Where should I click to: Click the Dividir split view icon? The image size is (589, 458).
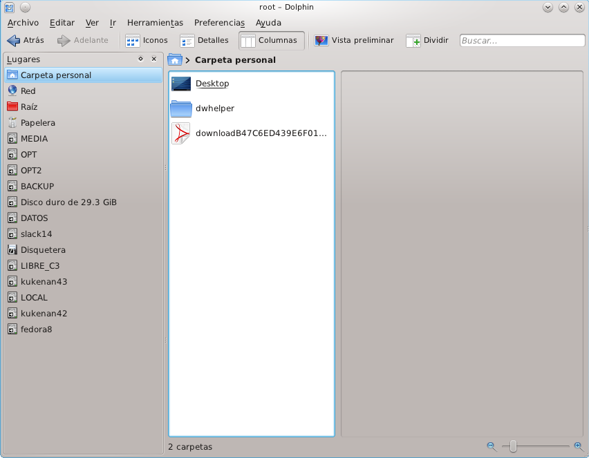click(413, 41)
